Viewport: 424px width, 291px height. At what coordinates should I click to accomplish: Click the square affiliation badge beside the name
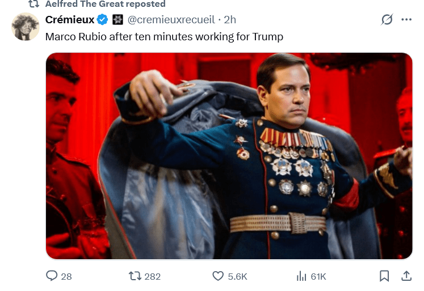click(x=117, y=20)
